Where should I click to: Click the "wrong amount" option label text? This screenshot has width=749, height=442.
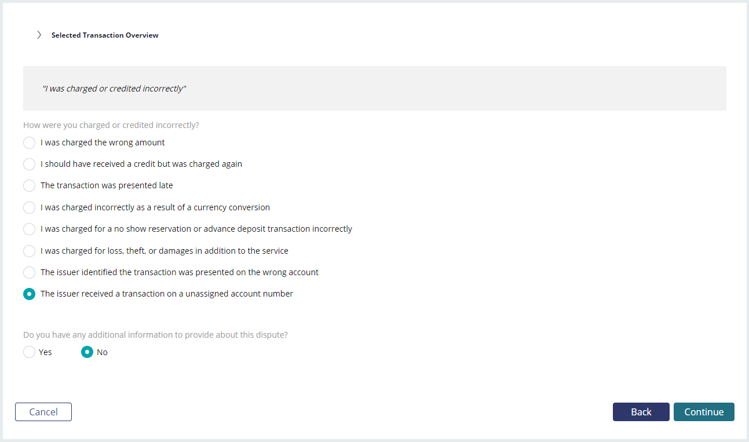103,143
